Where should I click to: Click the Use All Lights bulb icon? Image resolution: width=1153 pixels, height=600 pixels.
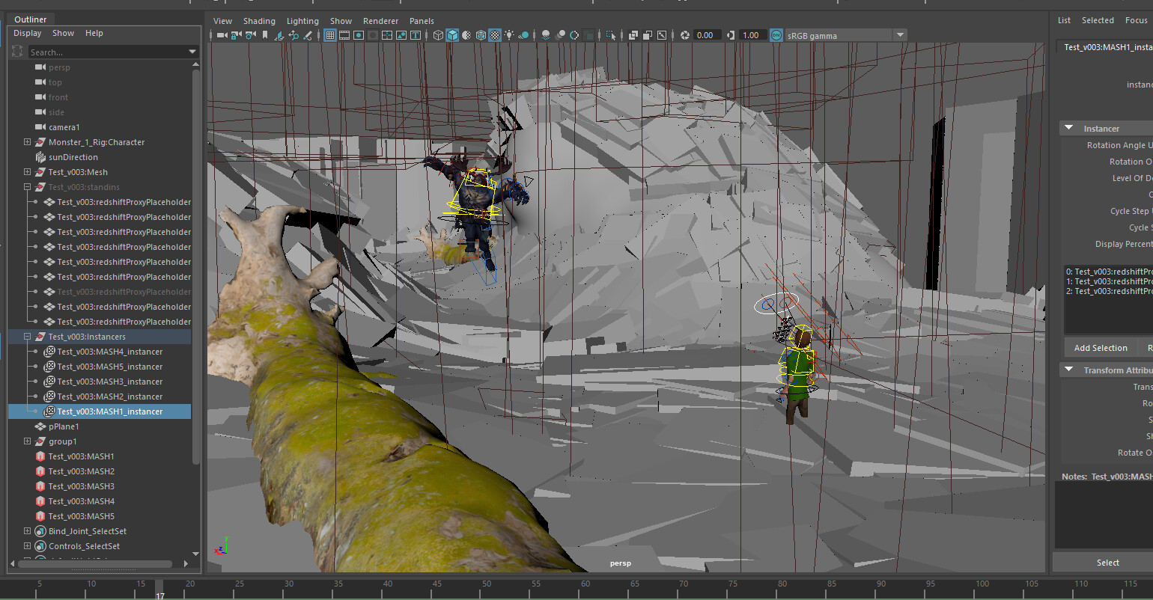(x=509, y=35)
